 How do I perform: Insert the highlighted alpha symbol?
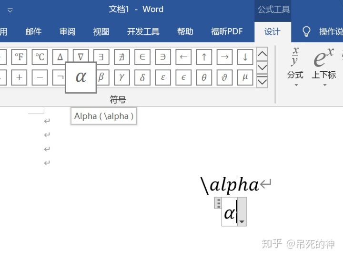click(81, 77)
